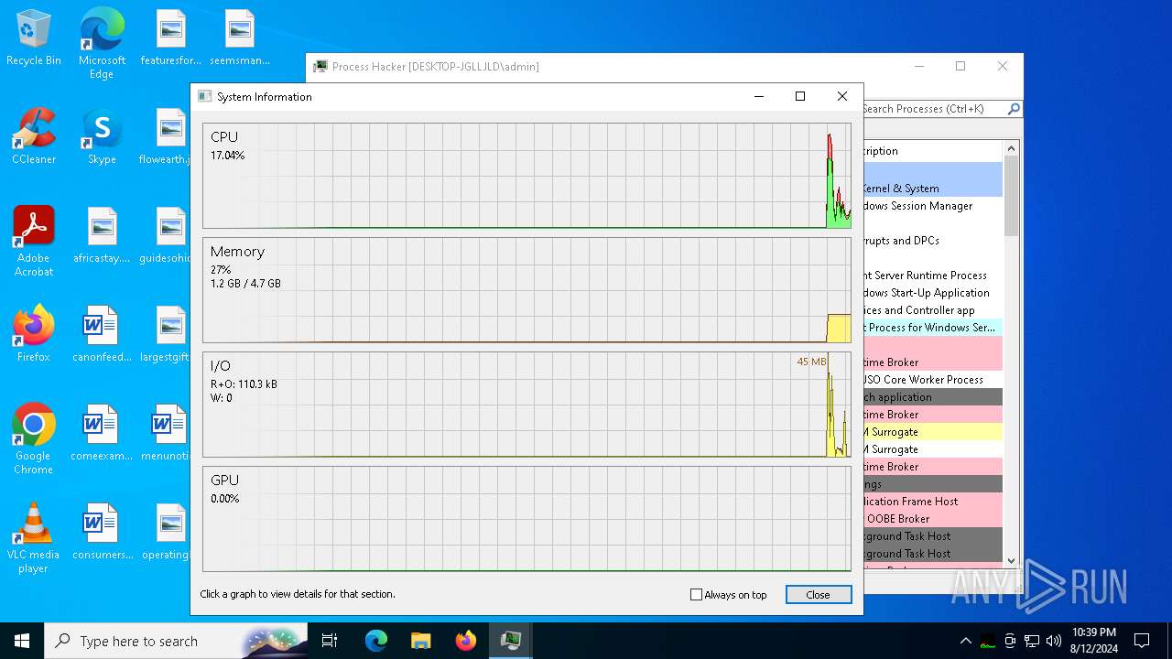The image size is (1172, 659).
Task: Select the Google Chrome desktop icon
Action: (34, 438)
